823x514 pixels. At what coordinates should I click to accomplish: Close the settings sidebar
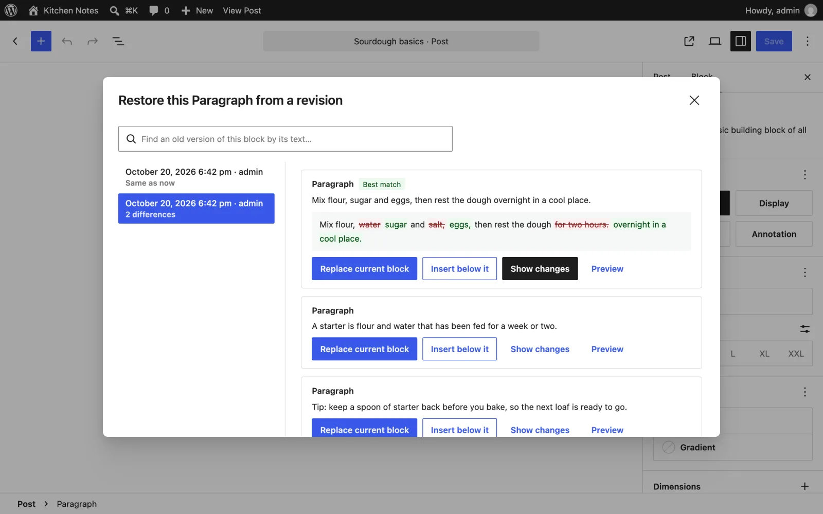[808, 77]
